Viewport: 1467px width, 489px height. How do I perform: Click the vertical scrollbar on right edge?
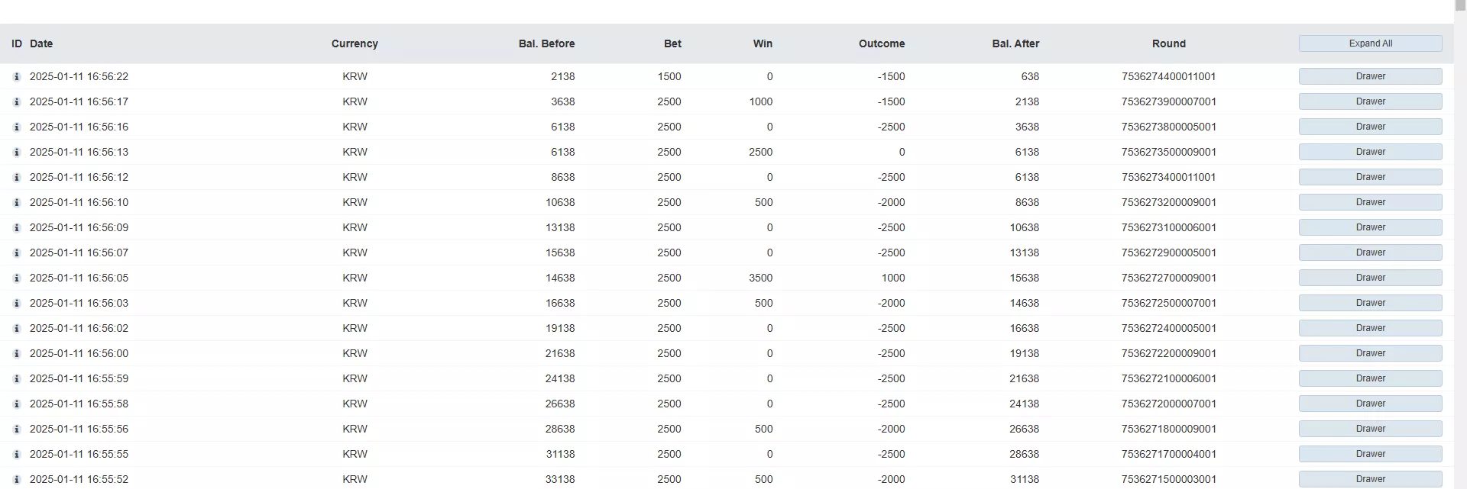(x=1460, y=244)
